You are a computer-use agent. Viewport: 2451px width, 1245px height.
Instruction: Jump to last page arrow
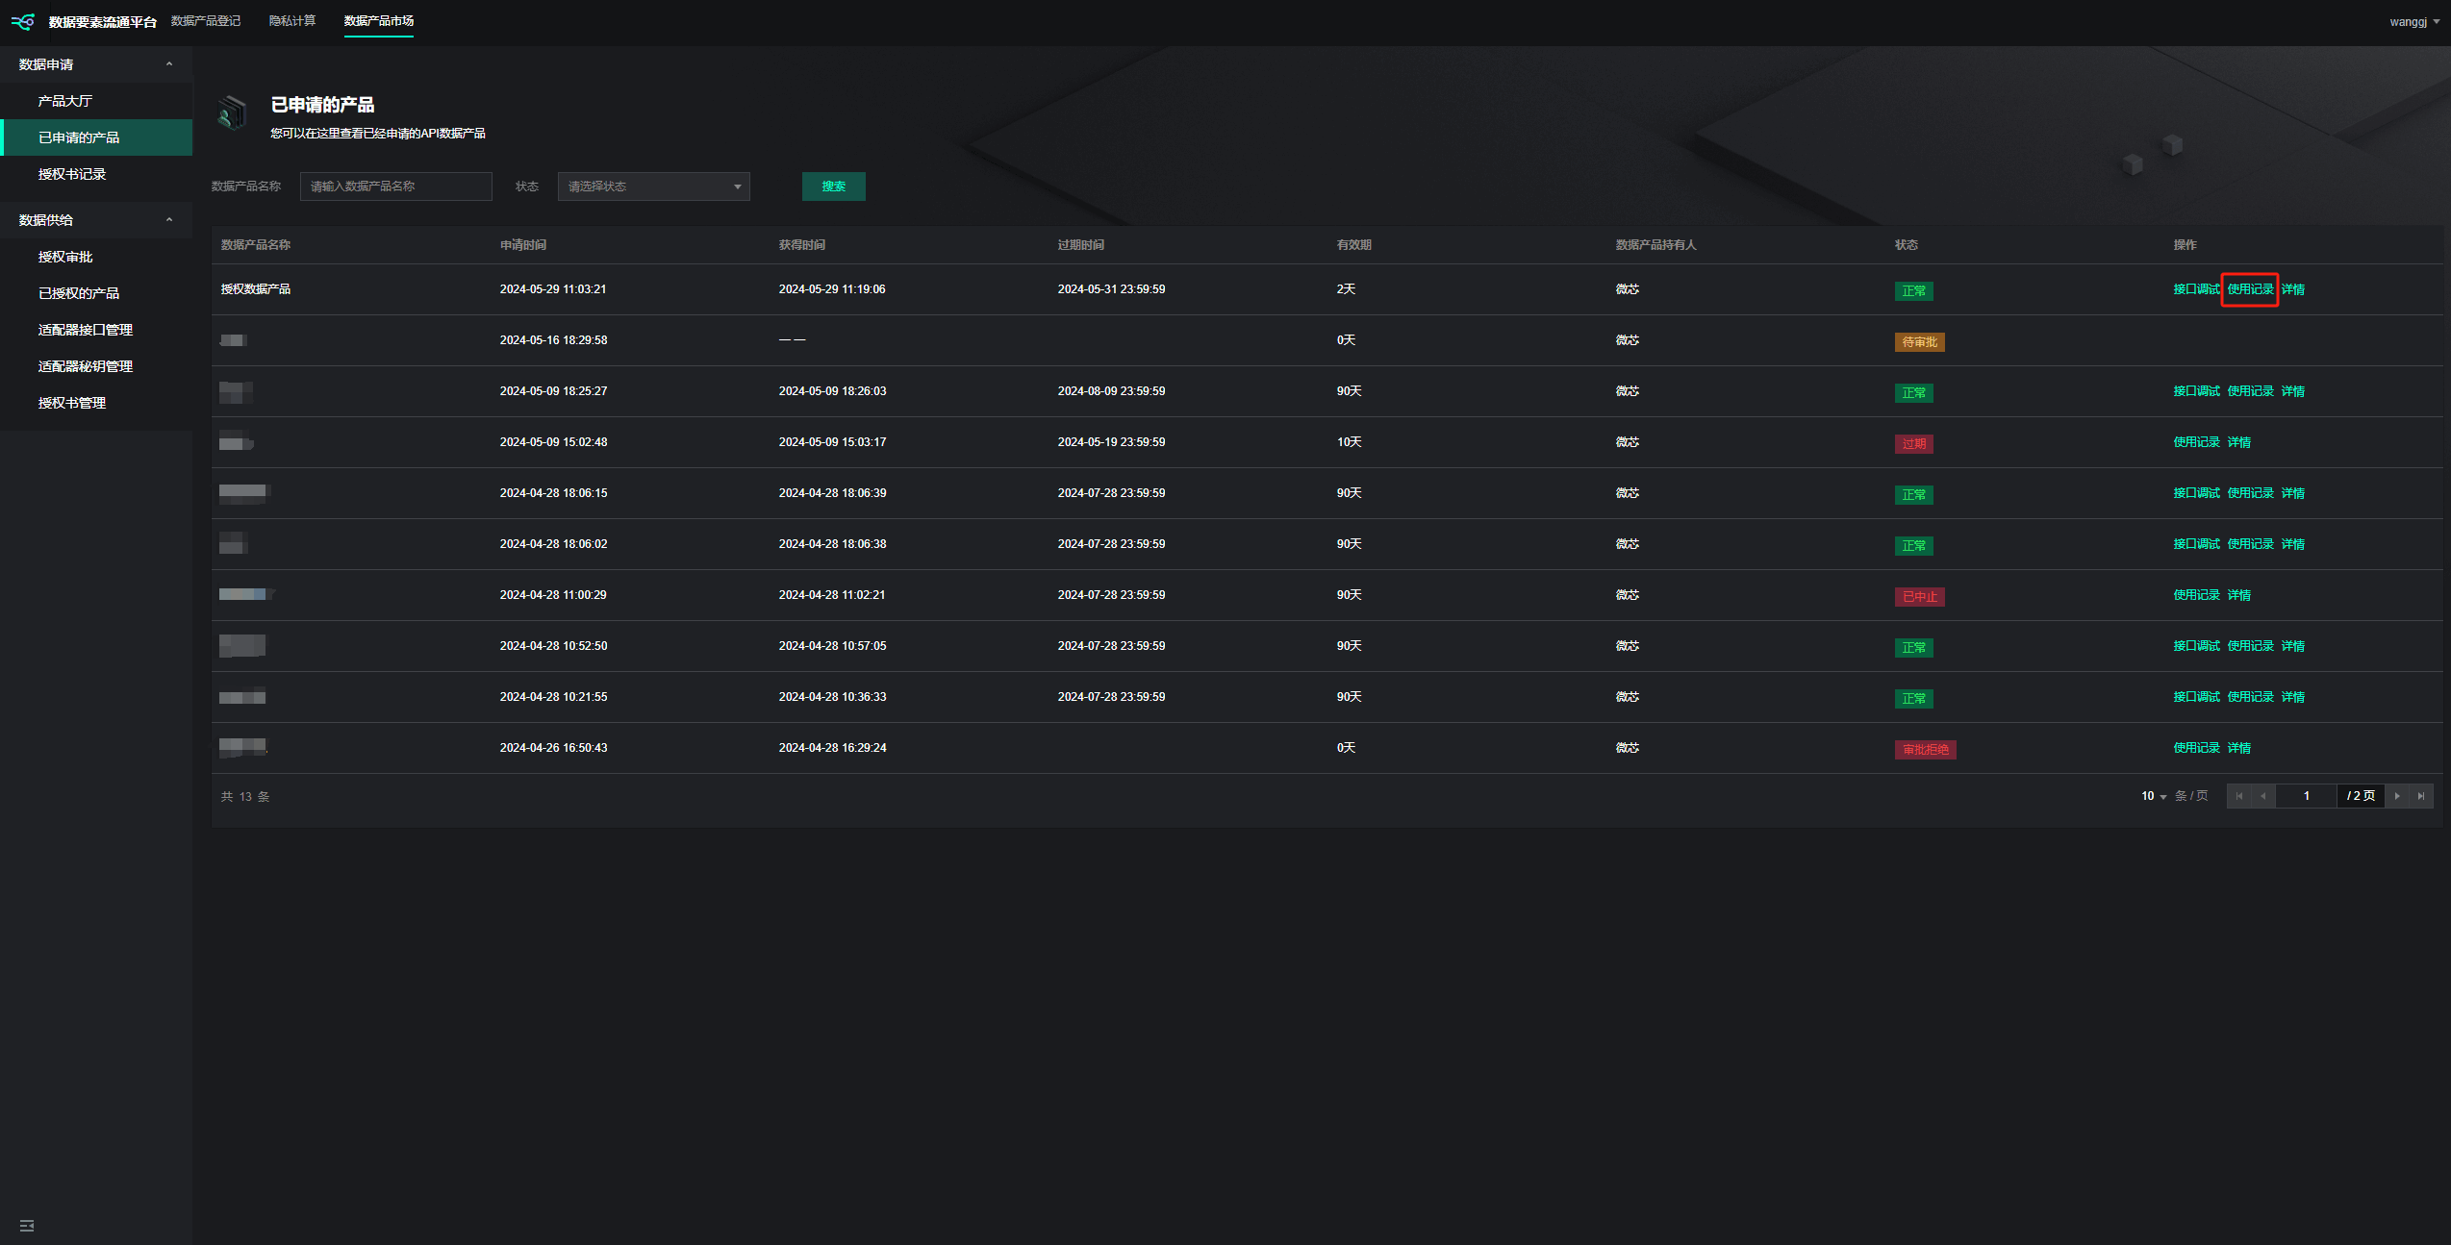click(2421, 796)
